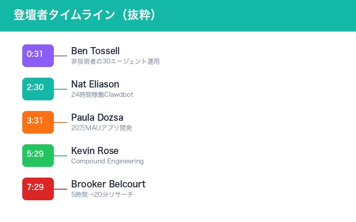Image resolution: width=356 pixels, height=222 pixels.
Task: Open speaker name Ben Tossell
Action: 95,51
